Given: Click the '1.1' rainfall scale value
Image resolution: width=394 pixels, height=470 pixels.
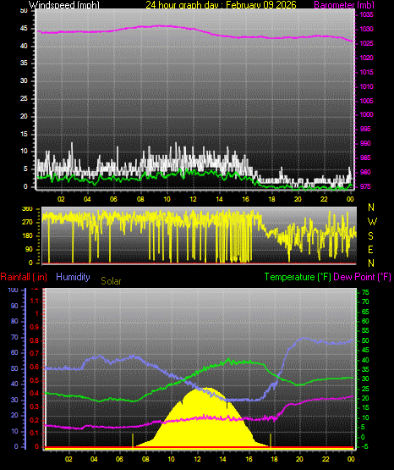Looking at the screenshot, I should pyautogui.click(x=35, y=301).
